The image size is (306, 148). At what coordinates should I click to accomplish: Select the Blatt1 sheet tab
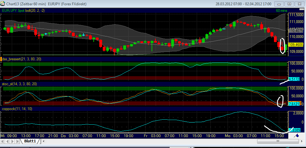(x=30, y=141)
